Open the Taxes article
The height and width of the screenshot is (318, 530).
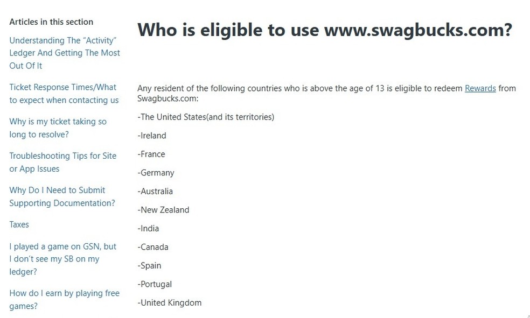click(x=19, y=224)
